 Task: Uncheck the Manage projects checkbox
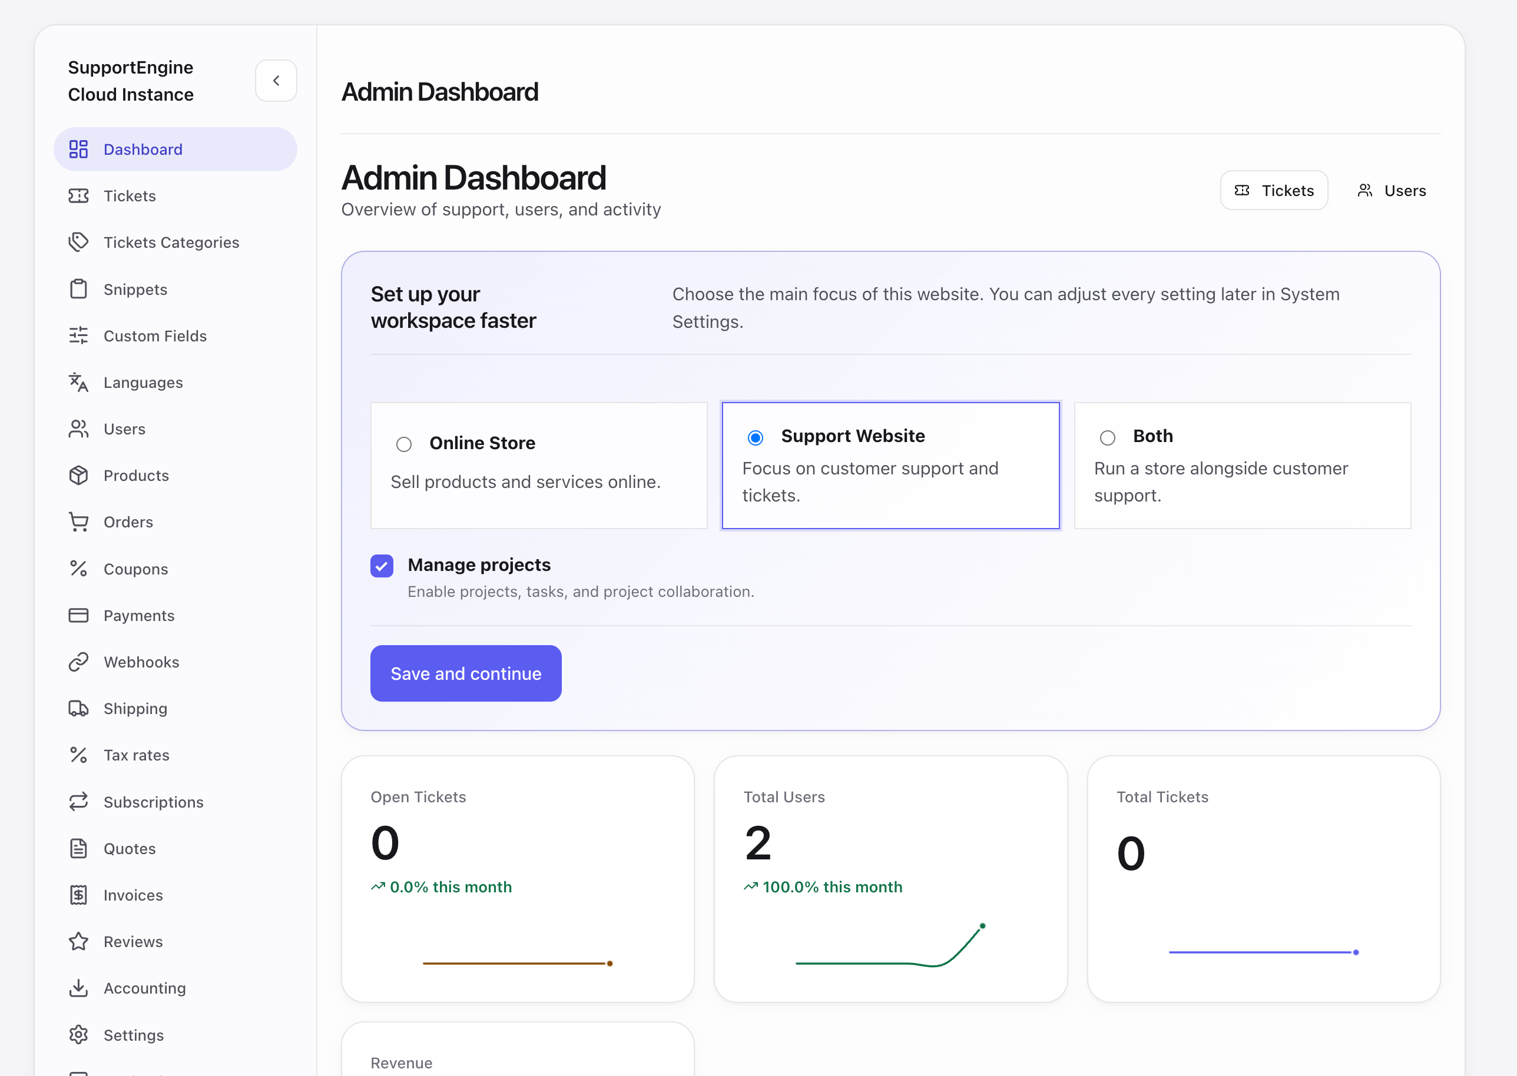click(x=382, y=566)
